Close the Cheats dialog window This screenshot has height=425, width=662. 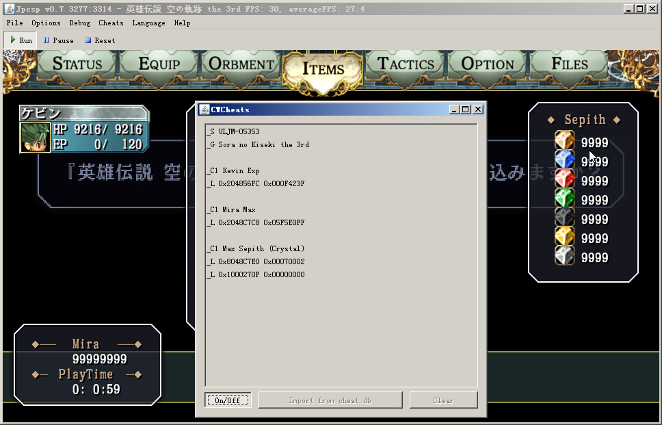[x=477, y=110]
